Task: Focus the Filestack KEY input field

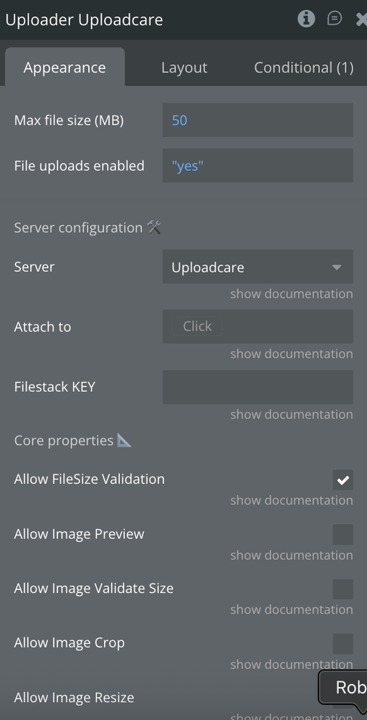Action: [258, 387]
